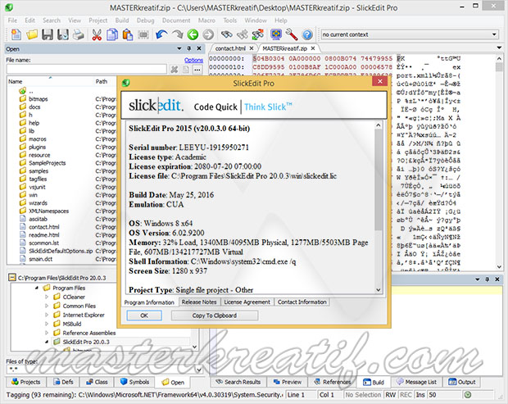Open the Output tab

[x=462, y=382]
